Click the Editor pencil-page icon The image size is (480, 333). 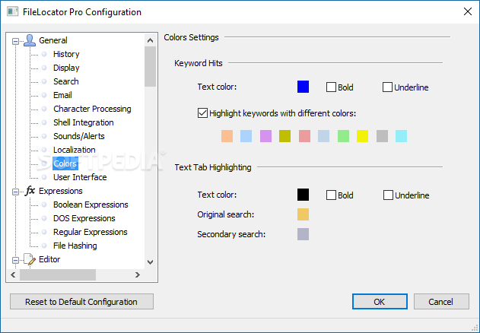tap(30, 259)
